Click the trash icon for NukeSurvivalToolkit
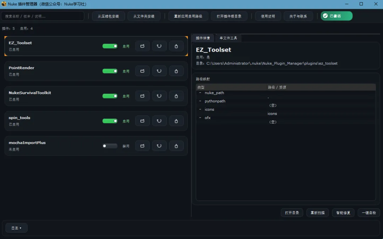 [176, 96]
